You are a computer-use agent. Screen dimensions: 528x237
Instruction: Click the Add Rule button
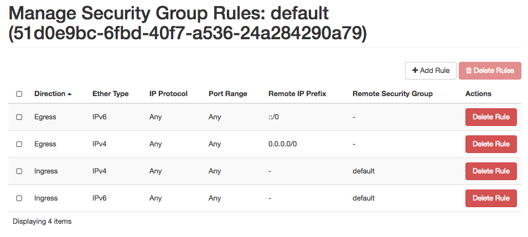click(431, 71)
